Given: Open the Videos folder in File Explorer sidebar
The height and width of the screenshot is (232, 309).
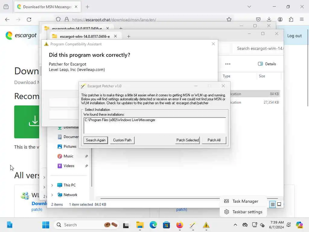Looking at the screenshot, I should pos(69,166).
